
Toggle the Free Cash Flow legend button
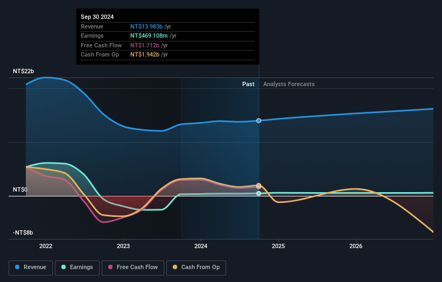point(133,267)
